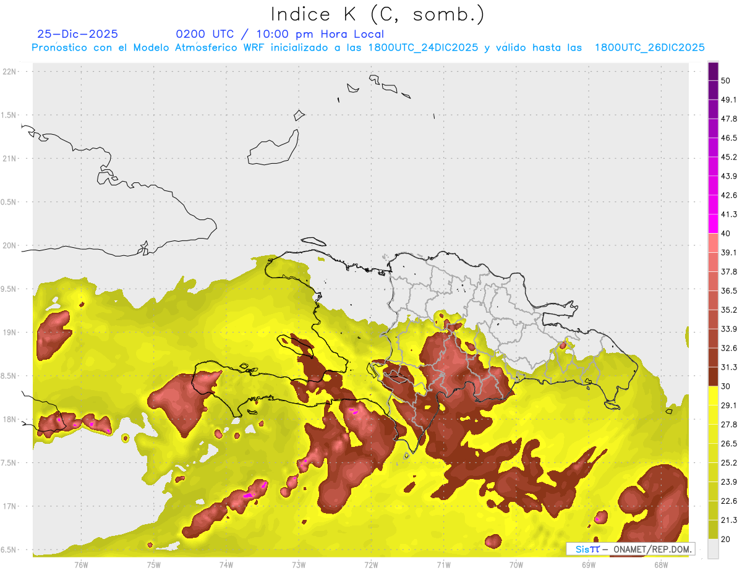Screen dimensions: 742x573
Task: Click the '9.5N' latitude label
Action: click(x=9, y=289)
